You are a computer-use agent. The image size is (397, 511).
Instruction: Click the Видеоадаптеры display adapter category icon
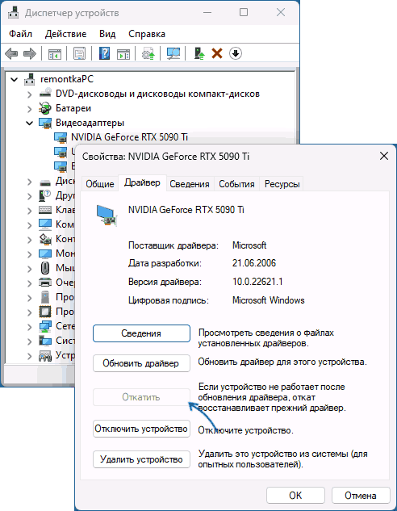[x=45, y=123]
